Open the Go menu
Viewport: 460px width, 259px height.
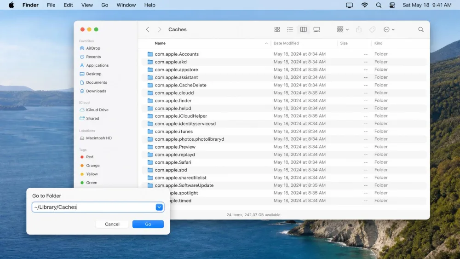105,5
